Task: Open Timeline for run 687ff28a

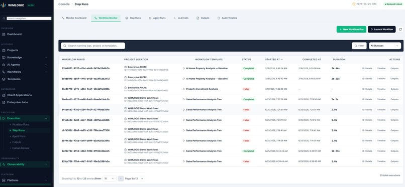Action: (x=381, y=141)
